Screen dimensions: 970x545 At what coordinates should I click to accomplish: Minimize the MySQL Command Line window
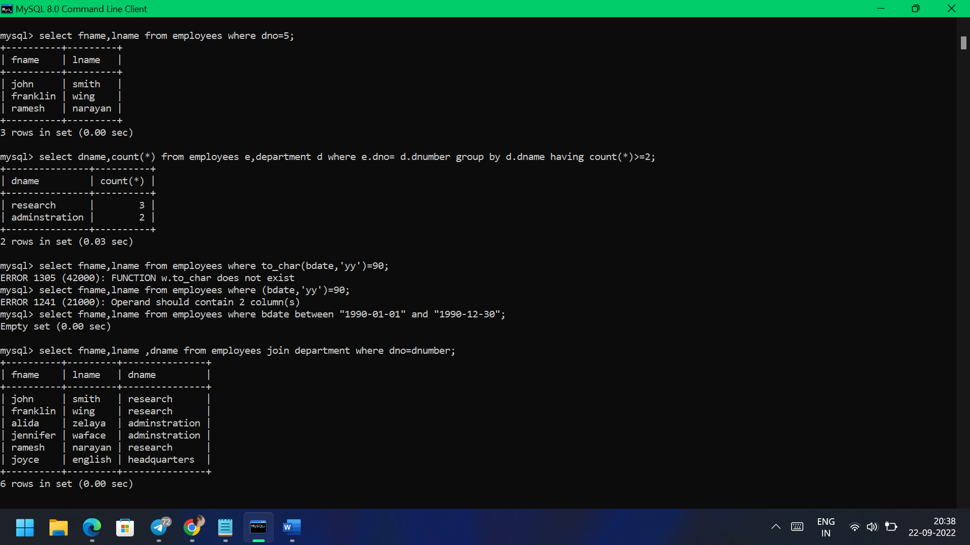point(881,9)
